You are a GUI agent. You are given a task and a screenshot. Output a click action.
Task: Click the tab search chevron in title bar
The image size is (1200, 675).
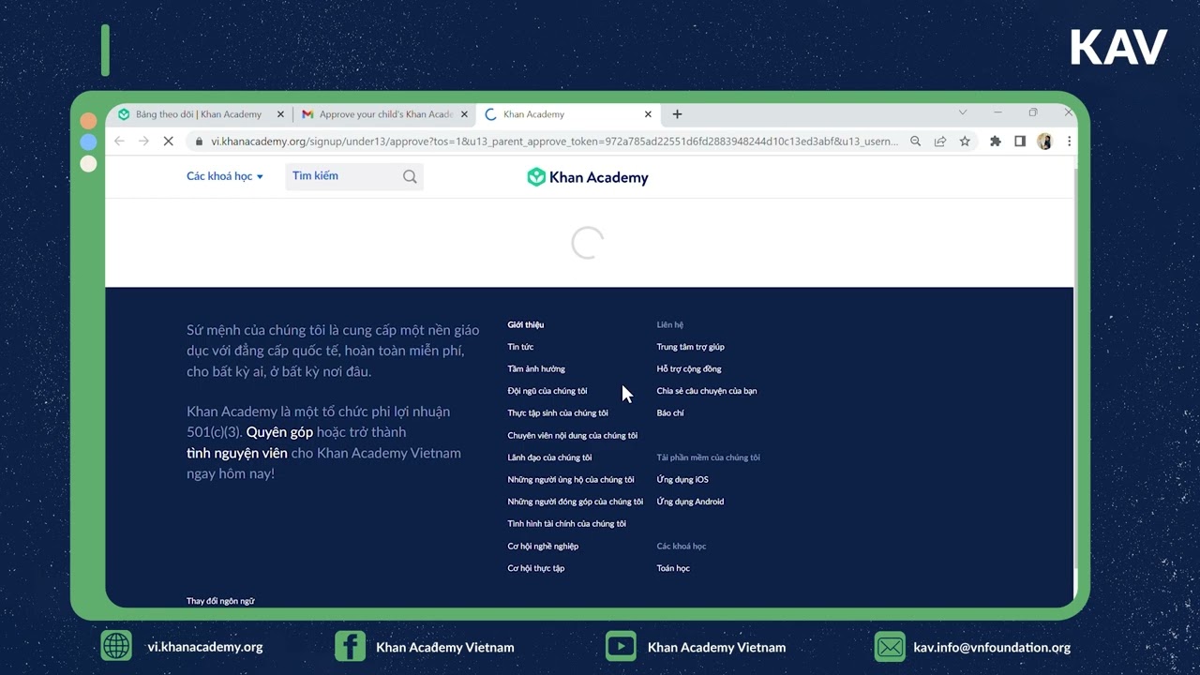[962, 112]
